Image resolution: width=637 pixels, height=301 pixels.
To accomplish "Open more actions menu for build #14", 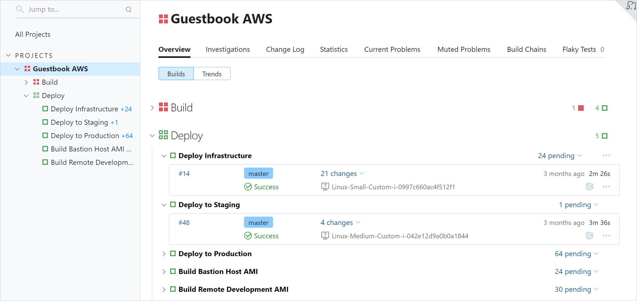I will click(606, 187).
